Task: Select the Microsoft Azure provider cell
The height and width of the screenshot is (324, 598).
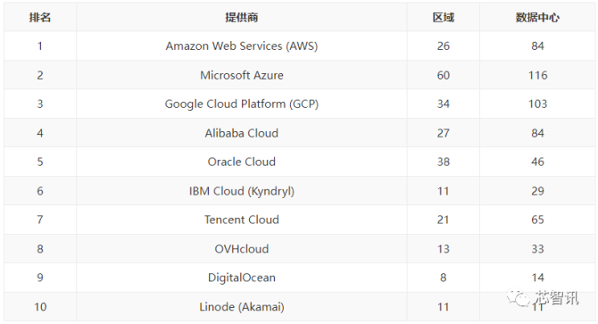Action: coord(241,75)
